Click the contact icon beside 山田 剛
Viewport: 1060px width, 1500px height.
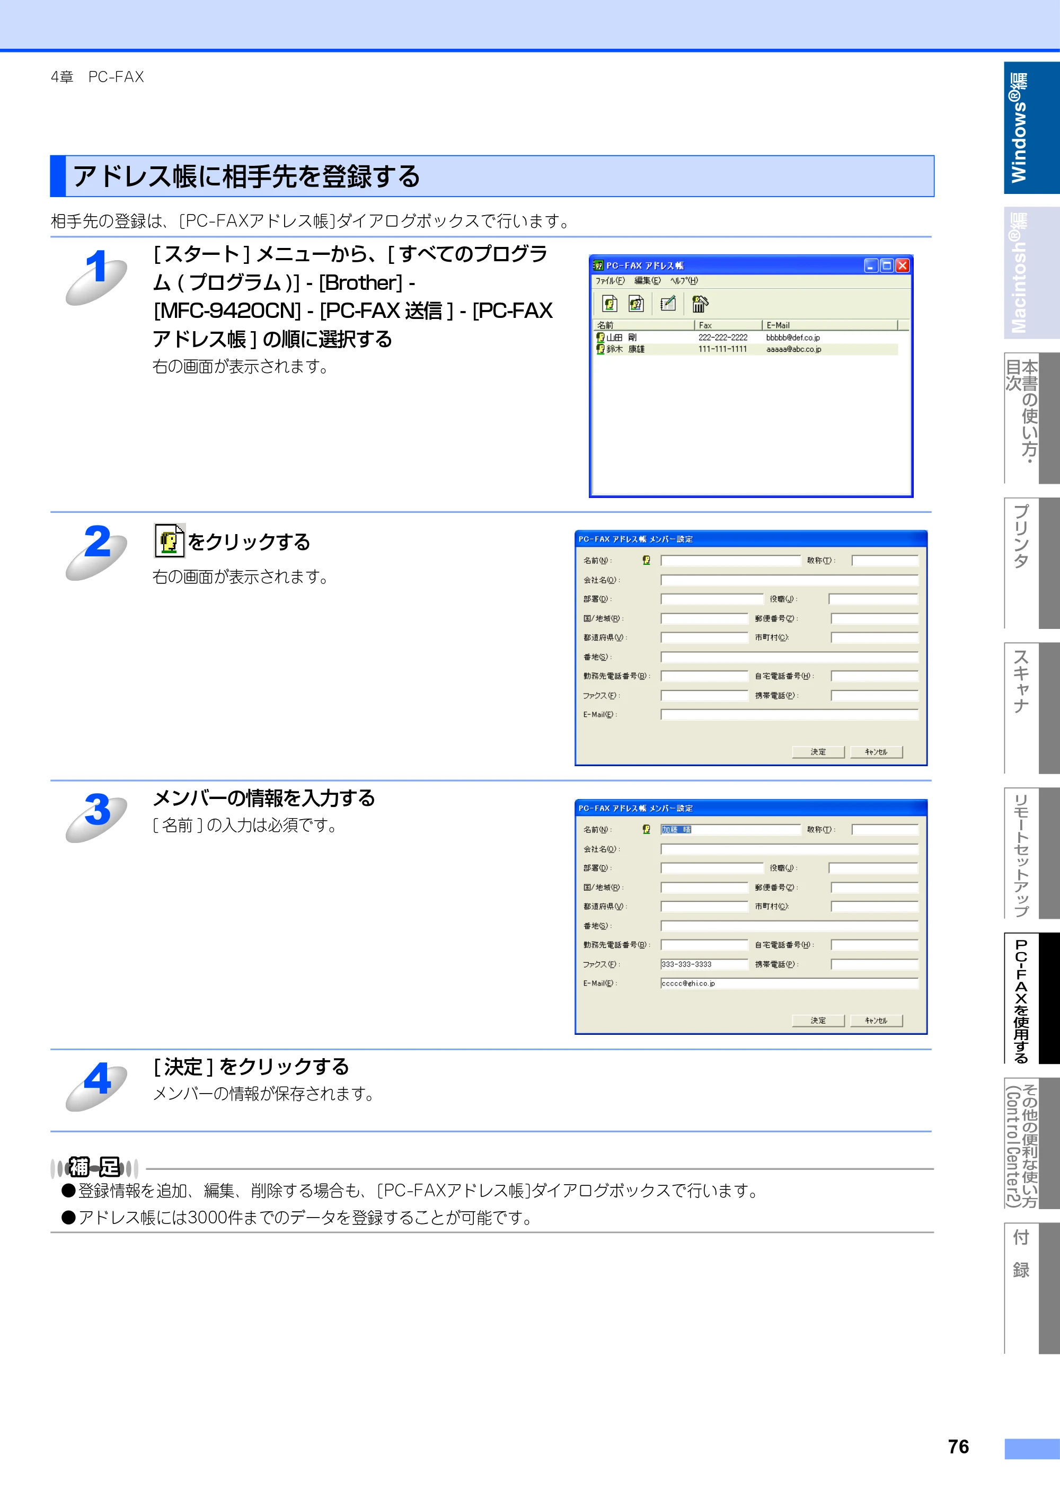(x=600, y=338)
